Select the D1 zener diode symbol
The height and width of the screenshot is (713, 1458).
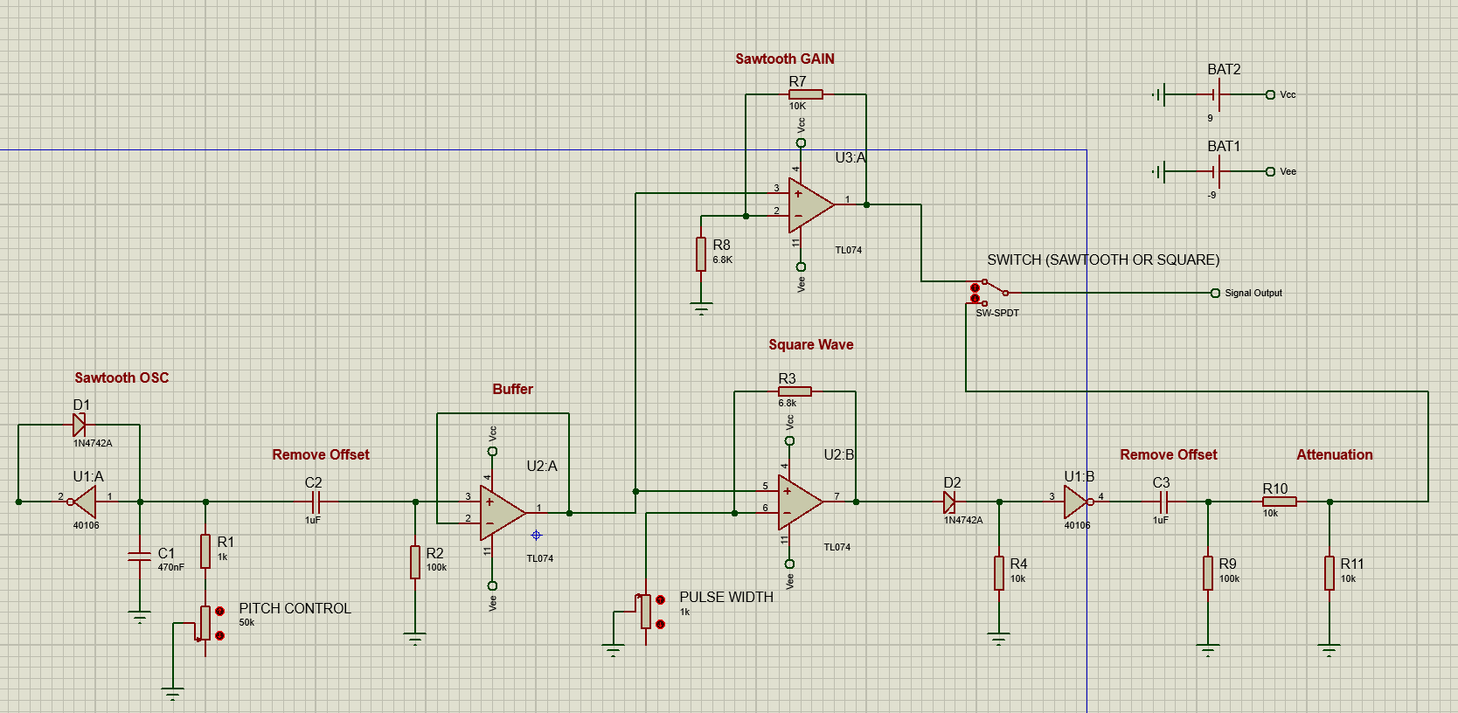click(79, 426)
